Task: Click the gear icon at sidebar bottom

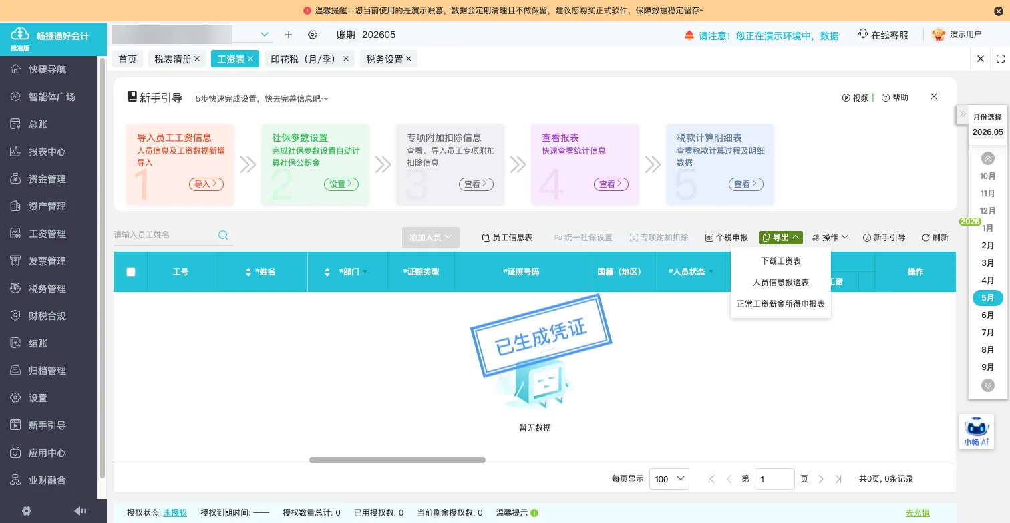Action: coord(27,511)
